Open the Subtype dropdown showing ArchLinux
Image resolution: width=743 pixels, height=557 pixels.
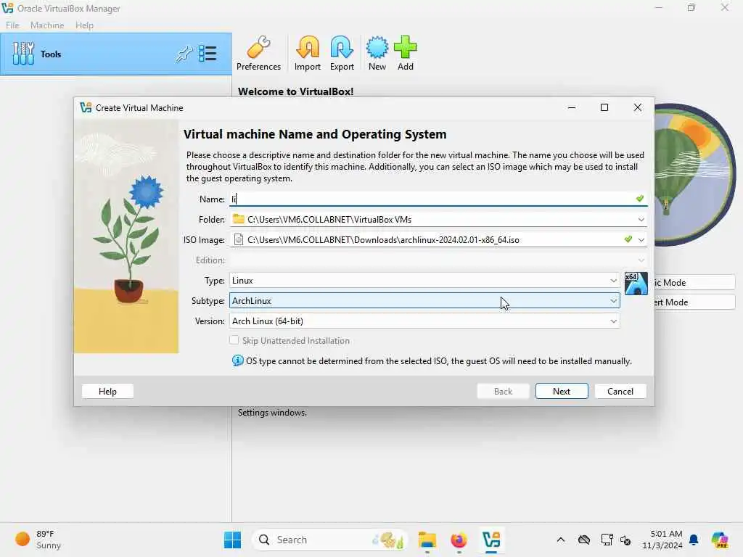pyautogui.click(x=424, y=301)
